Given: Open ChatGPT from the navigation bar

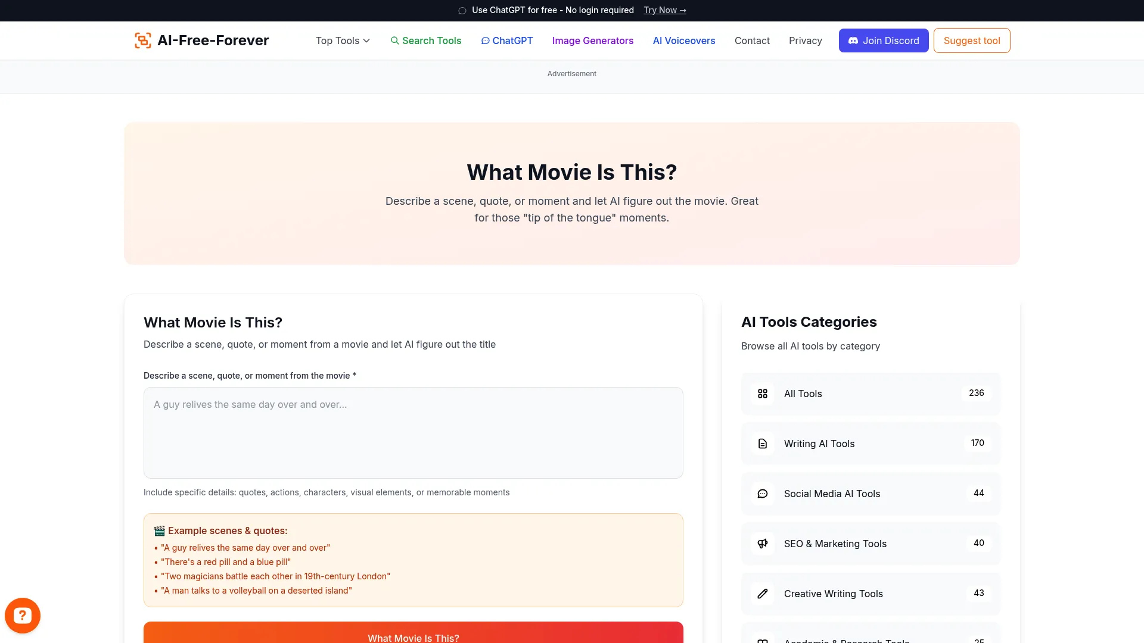Looking at the screenshot, I should (x=507, y=40).
